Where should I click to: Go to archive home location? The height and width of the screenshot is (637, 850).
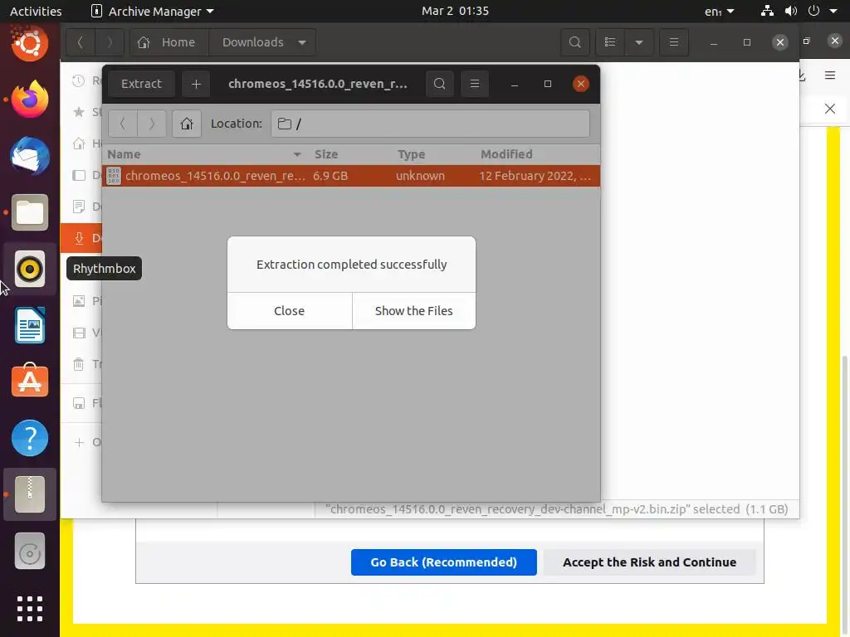(x=187, y=124)
